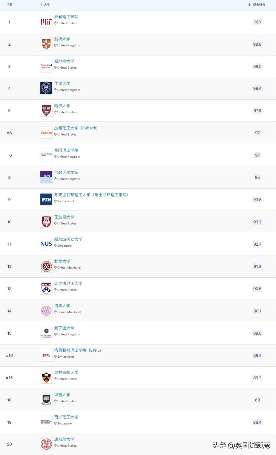Click the Caltech orange logo

pos(46,133)
